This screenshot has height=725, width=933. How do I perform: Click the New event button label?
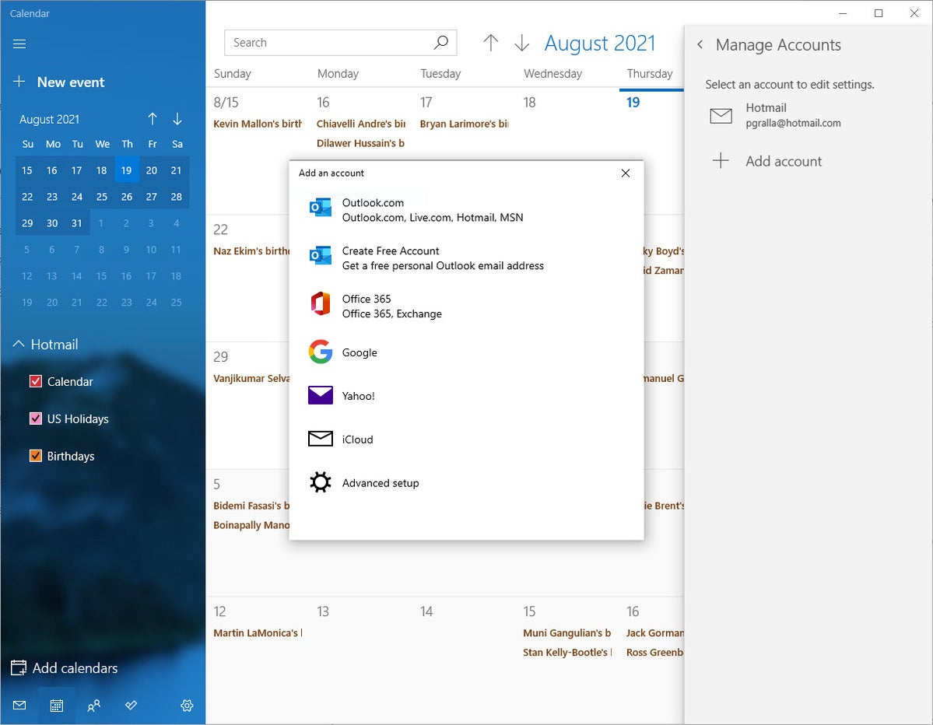point(71,82)
